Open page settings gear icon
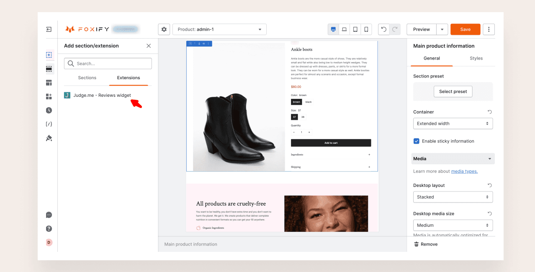This screenshot has height=272, width=535. click(x=164, y=29)
